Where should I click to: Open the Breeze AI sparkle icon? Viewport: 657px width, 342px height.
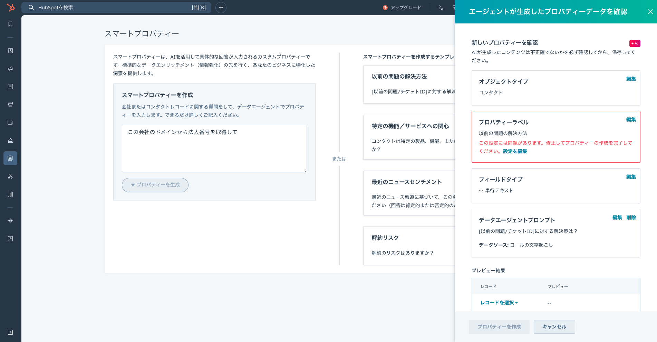(10, 221)
